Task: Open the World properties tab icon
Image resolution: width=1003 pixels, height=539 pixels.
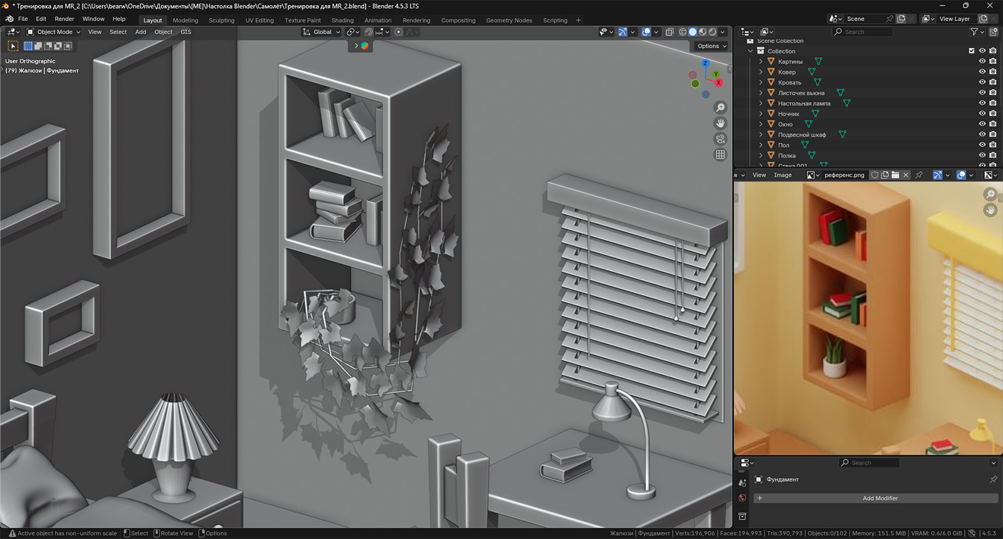Action: click(742, 498)
